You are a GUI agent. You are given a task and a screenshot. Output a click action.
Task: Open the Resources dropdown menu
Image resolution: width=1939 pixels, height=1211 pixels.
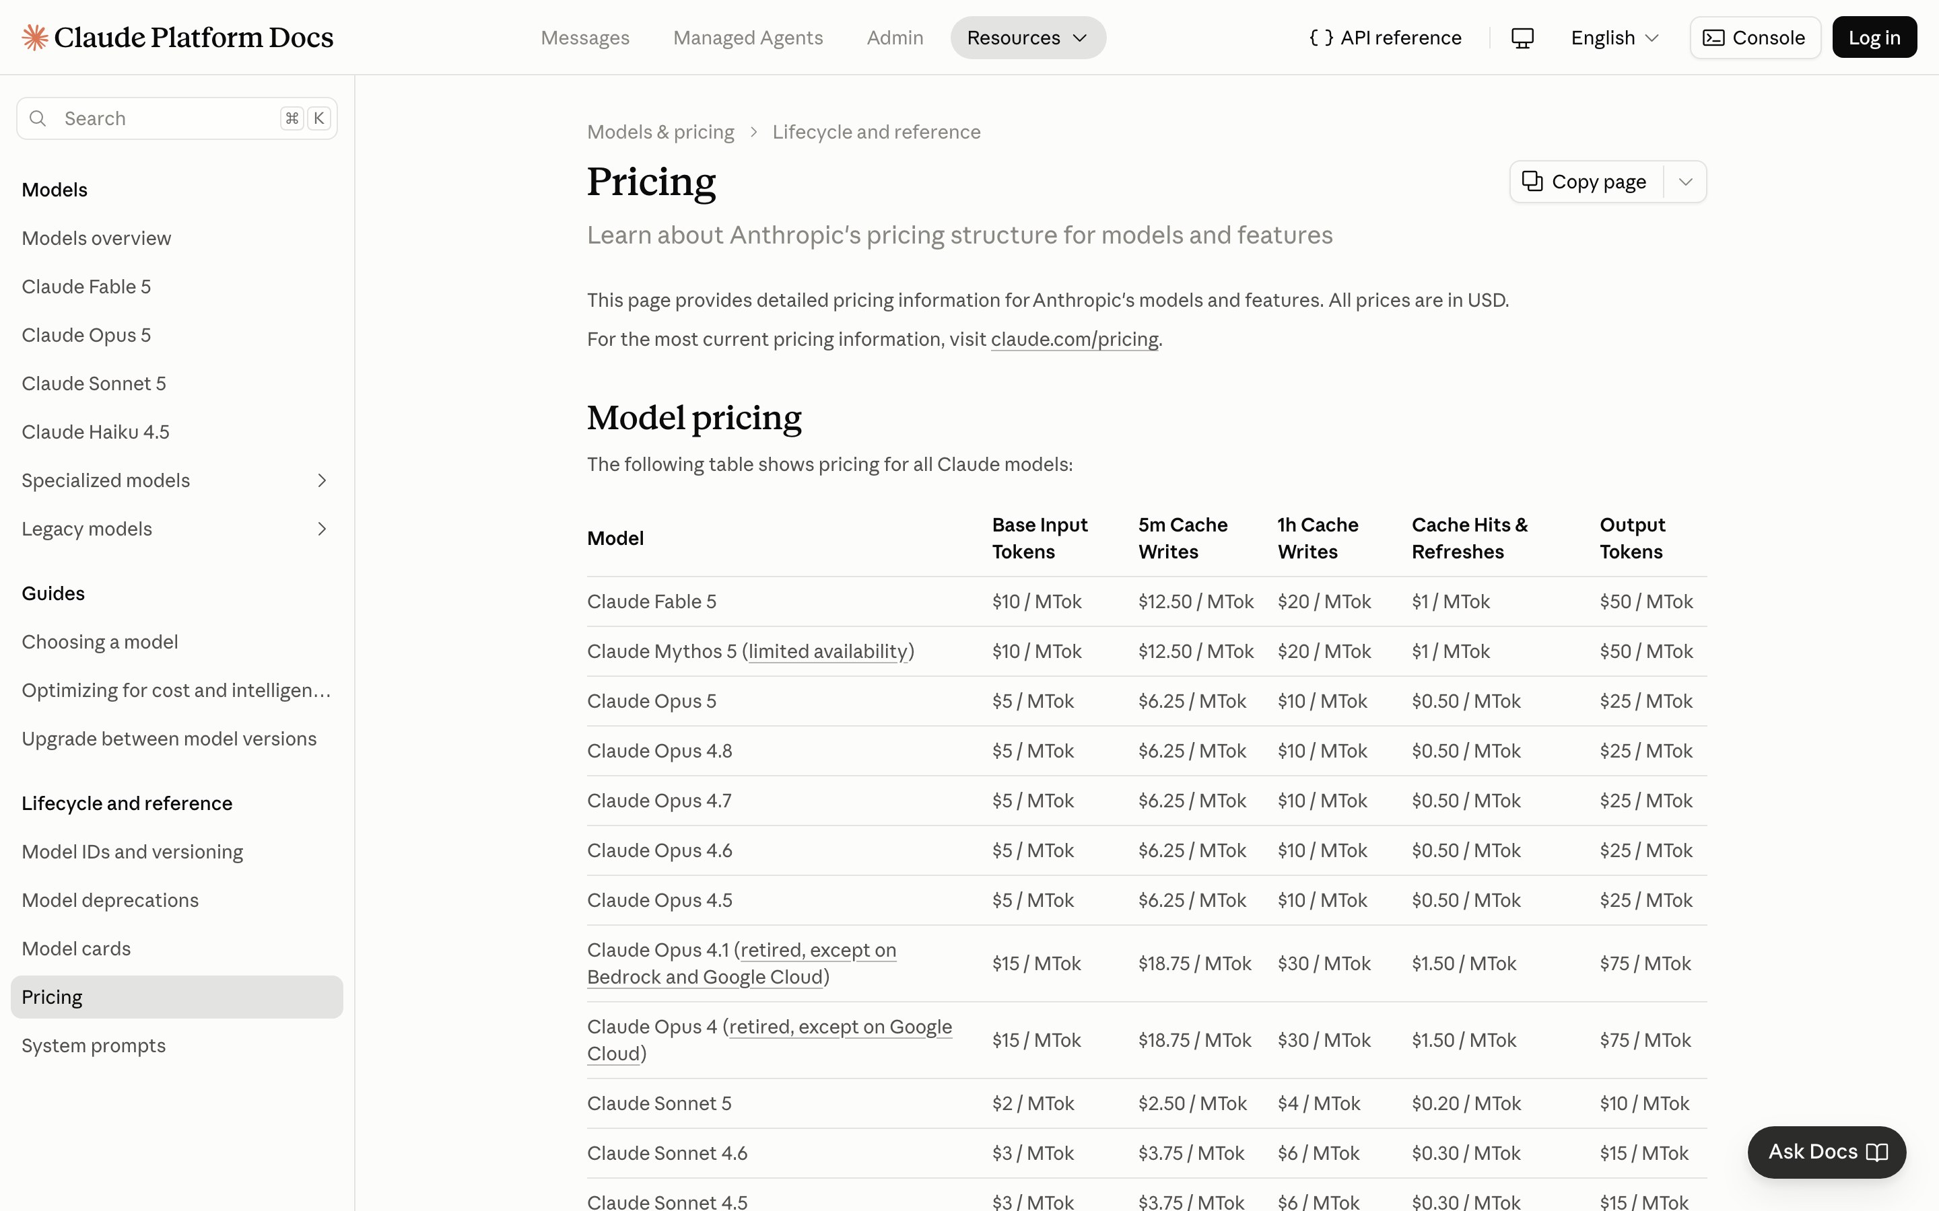[1028, 38]
